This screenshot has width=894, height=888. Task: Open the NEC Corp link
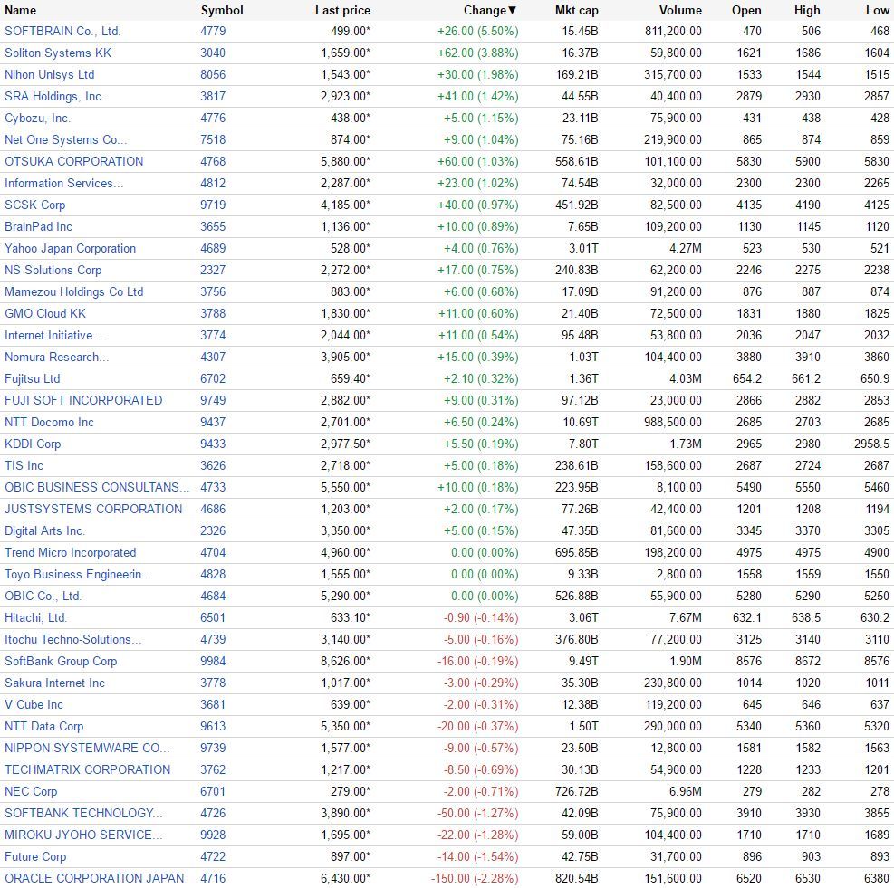point(31,791)
